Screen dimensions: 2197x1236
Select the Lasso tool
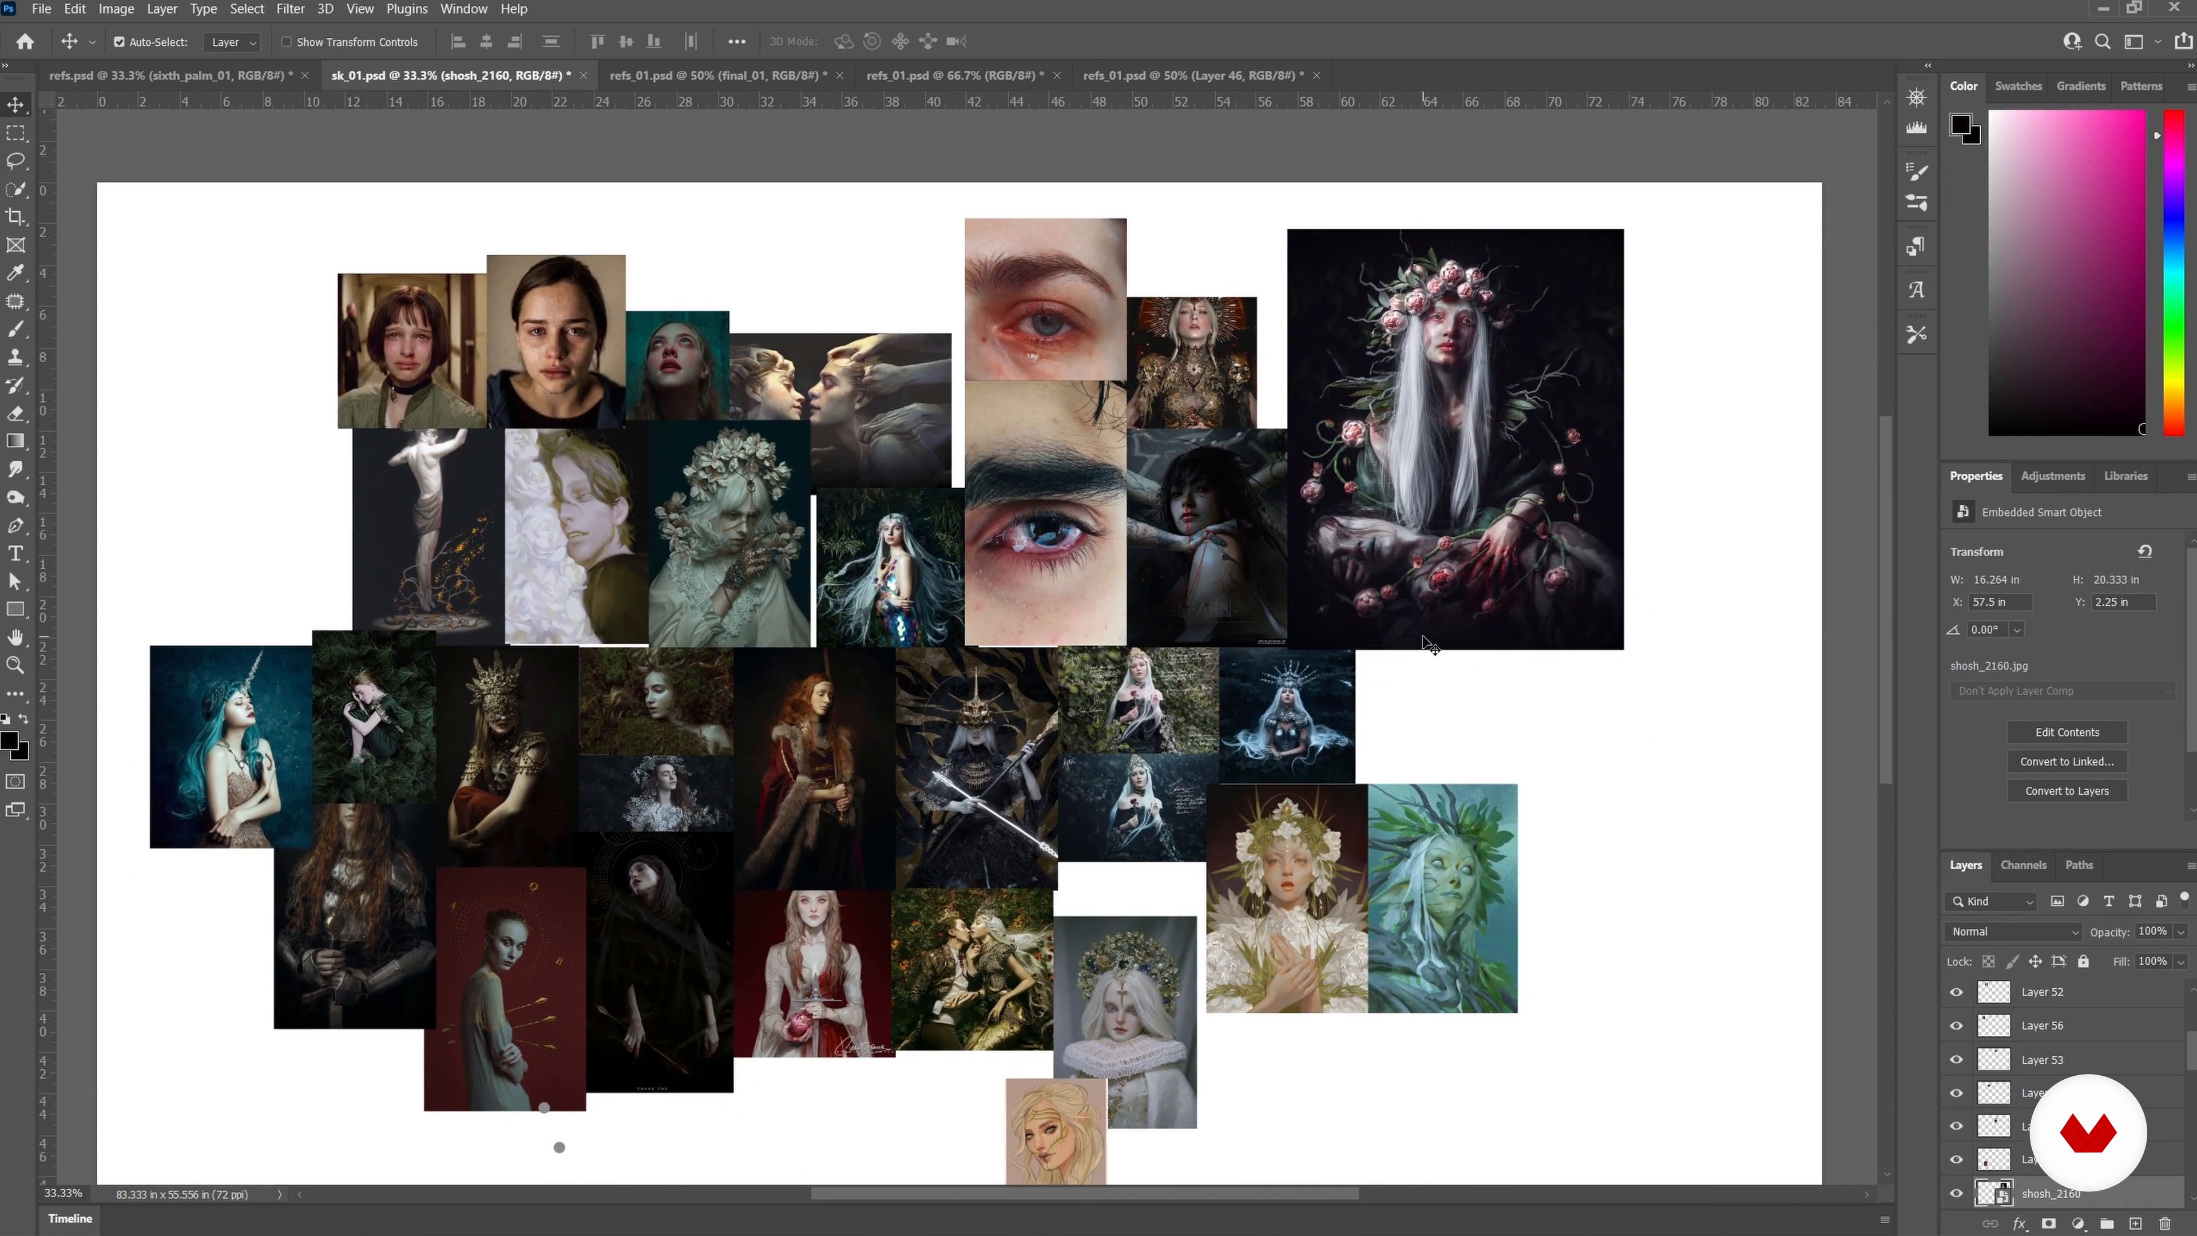pyautogui.click(x=15, y=161)
